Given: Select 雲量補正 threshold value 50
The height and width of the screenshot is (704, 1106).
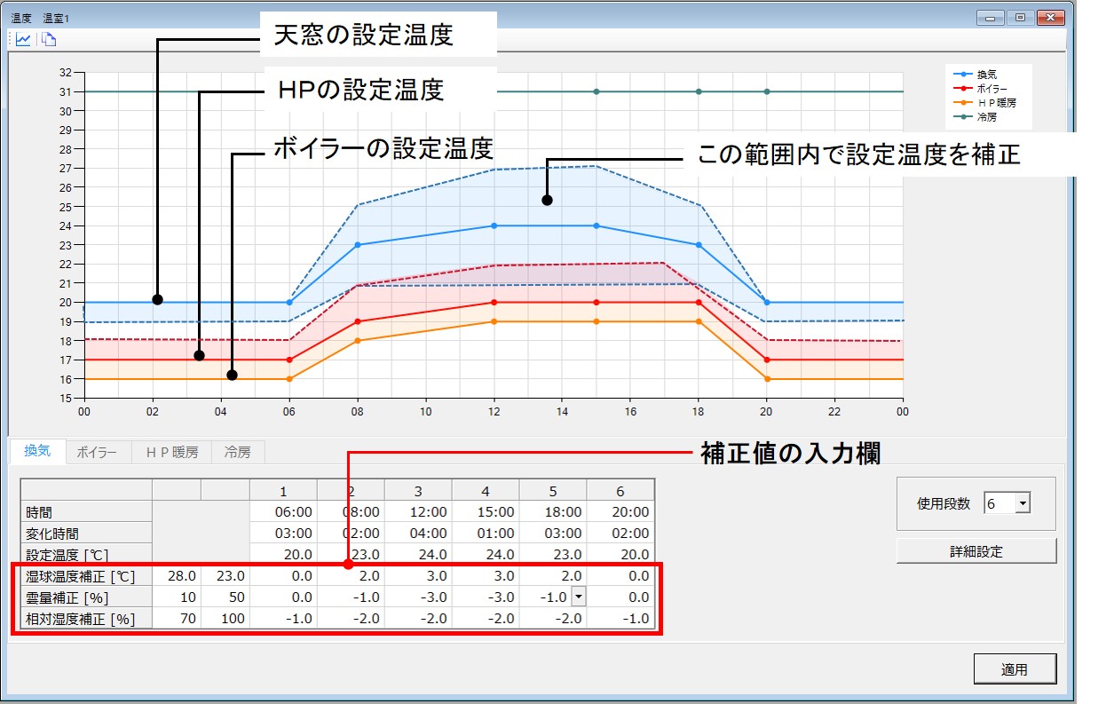Looking at the screenshot, I should [225, 597].
